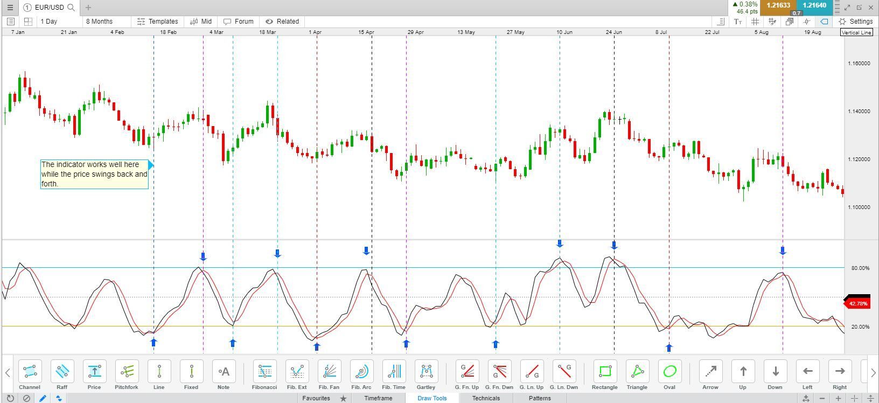Choose the Price marker tool
879x403 pixels.
pyautogui.click(x=94, y=371)
